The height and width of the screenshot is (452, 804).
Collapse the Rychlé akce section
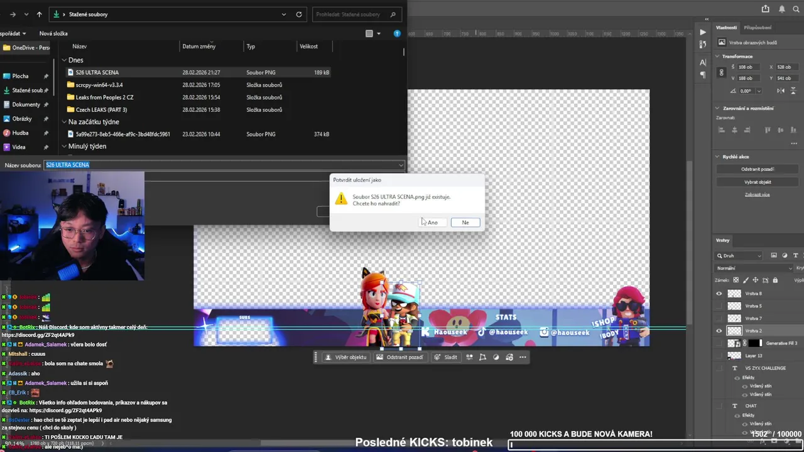718,156
